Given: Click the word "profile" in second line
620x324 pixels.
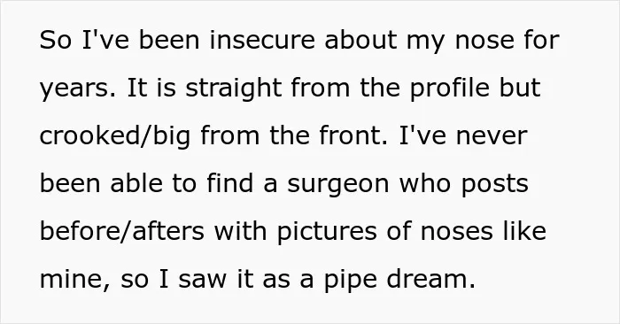Looking at the screenshot, I should 450,88.
